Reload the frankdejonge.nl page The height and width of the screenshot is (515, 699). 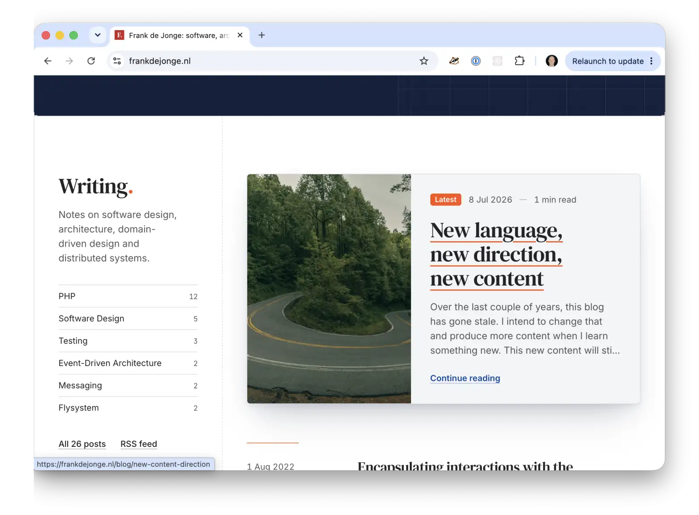coord(91,61)
